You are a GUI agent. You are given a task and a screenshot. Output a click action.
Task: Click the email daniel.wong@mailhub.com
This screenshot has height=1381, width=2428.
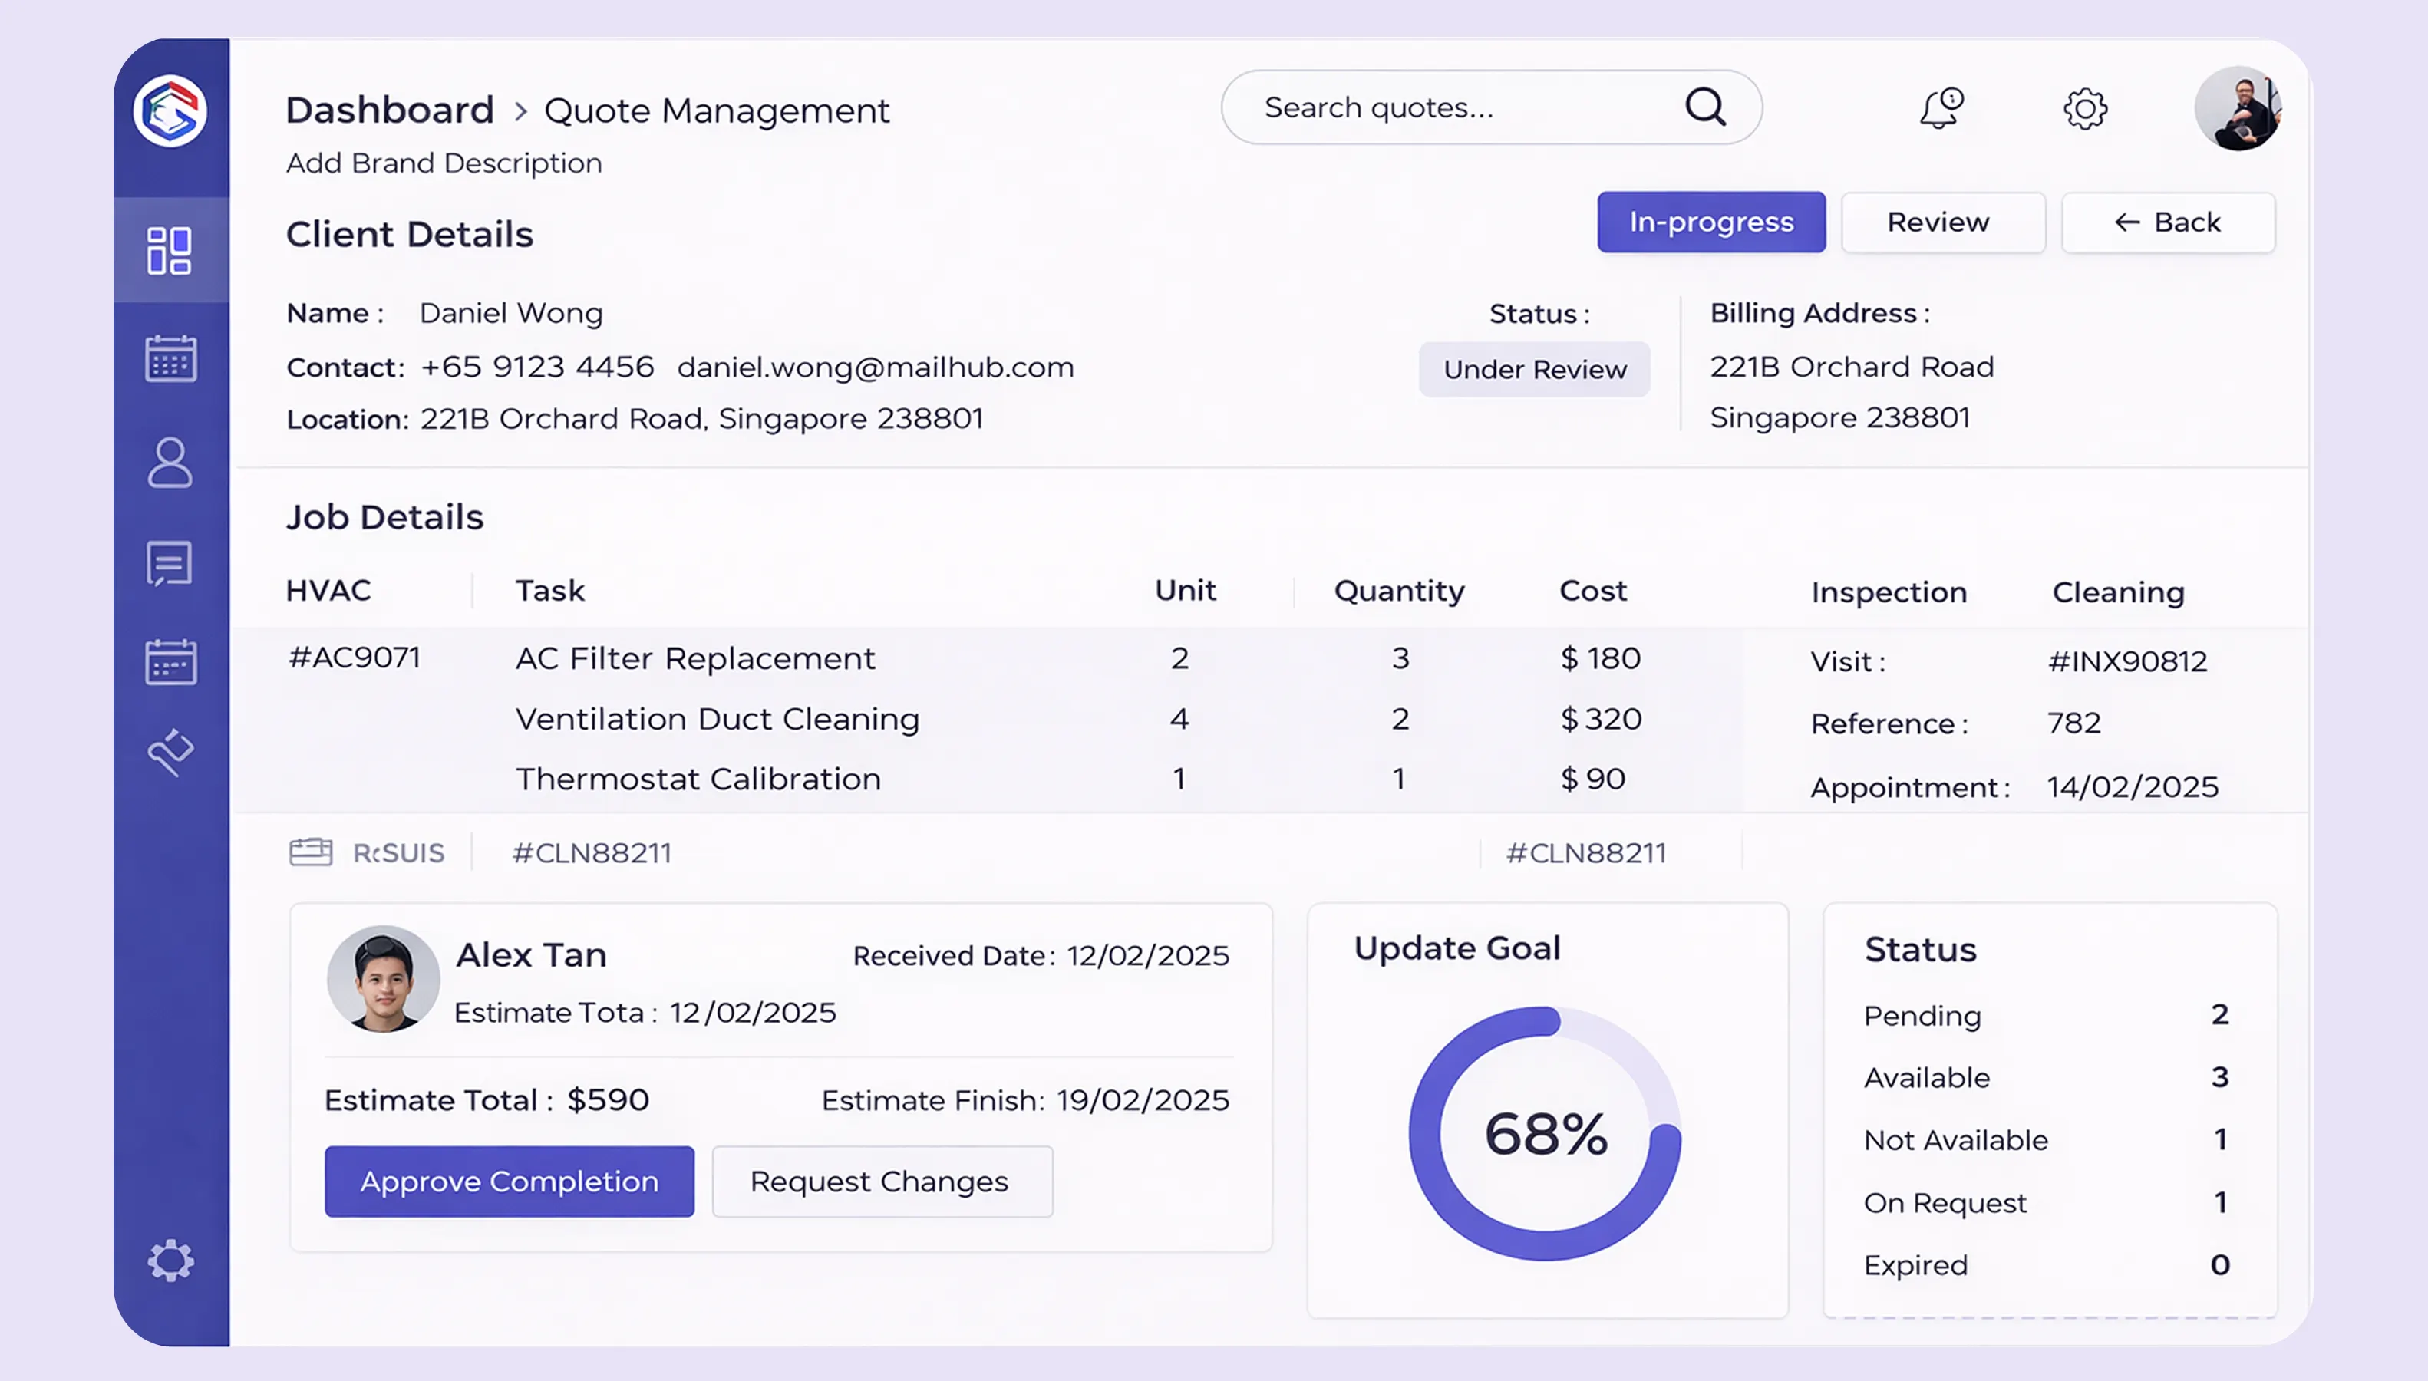click(x=876, y=367)
